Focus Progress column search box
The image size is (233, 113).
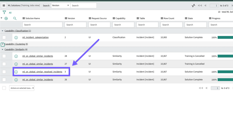pos(221,25)
